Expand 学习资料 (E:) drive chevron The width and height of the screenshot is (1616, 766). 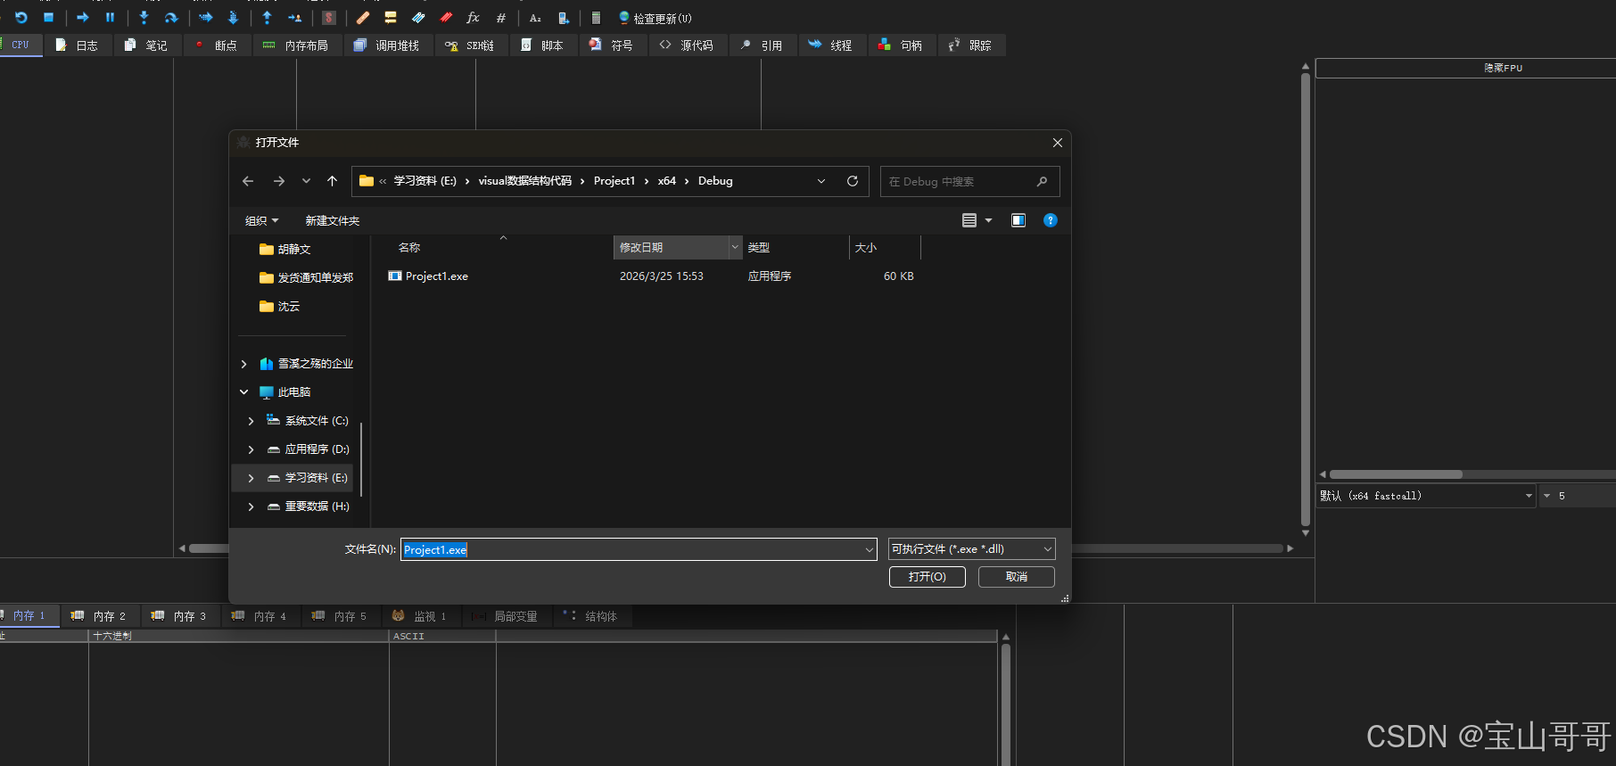click(251, 478)
